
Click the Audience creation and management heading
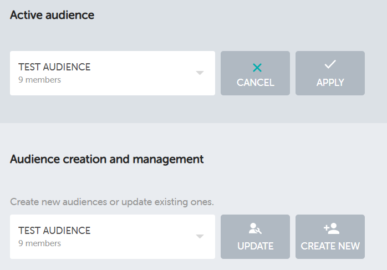click(x=107, y=160)
